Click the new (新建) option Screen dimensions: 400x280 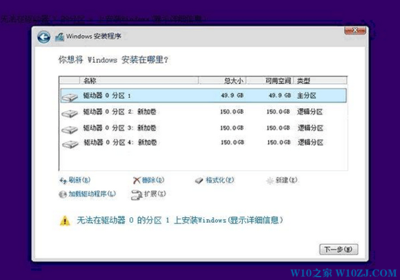281,181
